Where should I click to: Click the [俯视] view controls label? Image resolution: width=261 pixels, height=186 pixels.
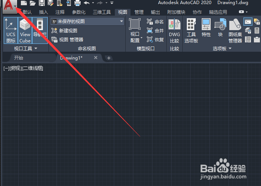point(16,68)
